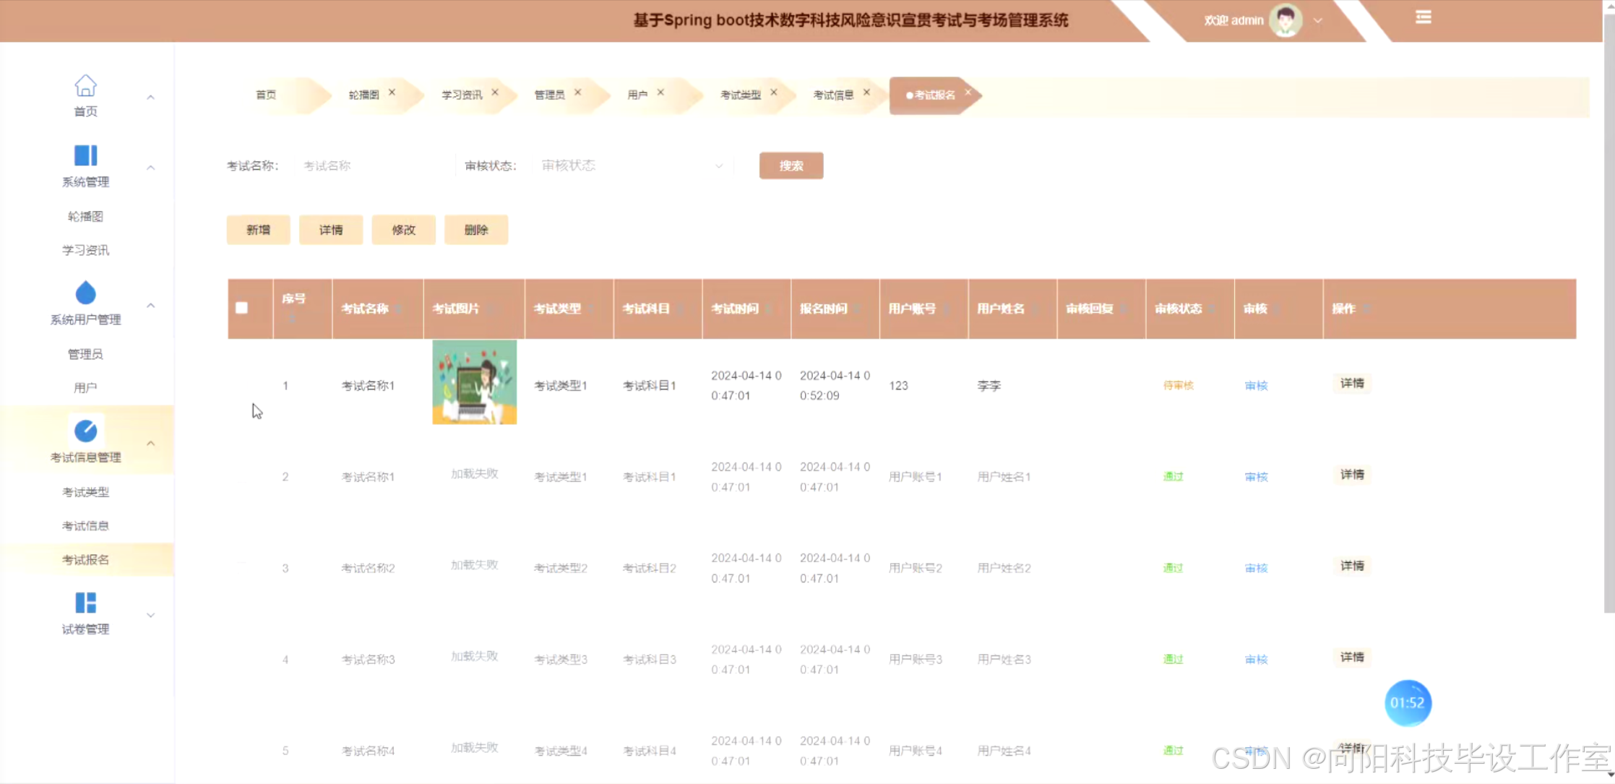Screen dimensions: 1615x784
Task: Open 考试类型 in the sidebar menu
Action: click(x=85, y=492)
